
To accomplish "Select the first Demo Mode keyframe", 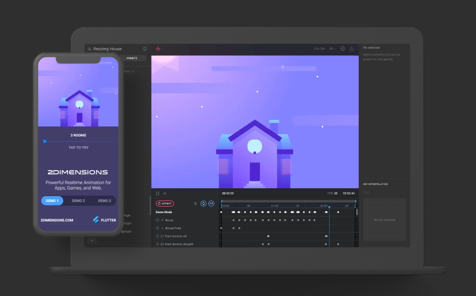I will pos(221,212).
